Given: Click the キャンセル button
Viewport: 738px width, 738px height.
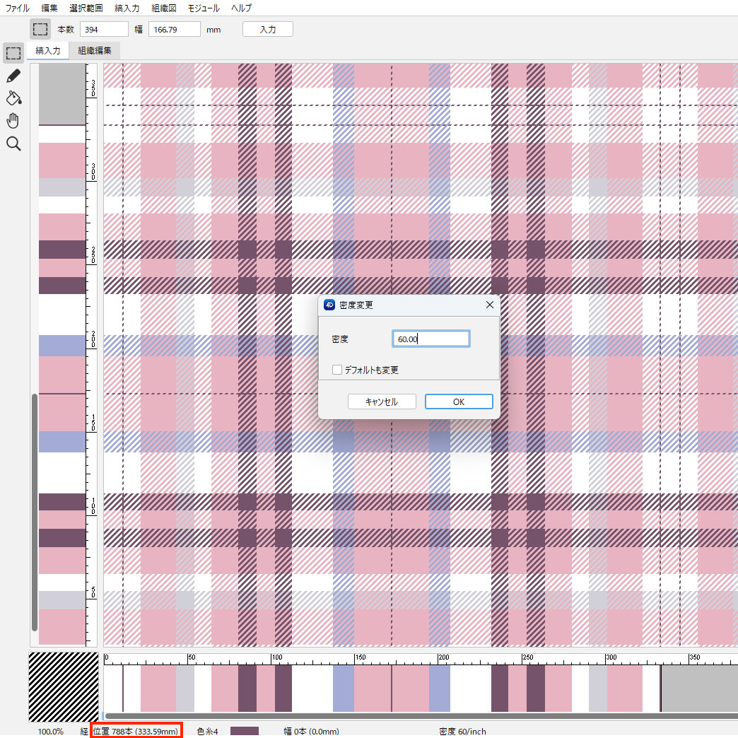Looking at the screenshot, I should tap(381, 402).
